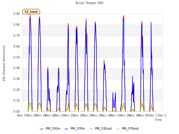The image size is (179, 134).
Task: Click the chart title Tonzi Tower PRI
Action: pos(89,3)
